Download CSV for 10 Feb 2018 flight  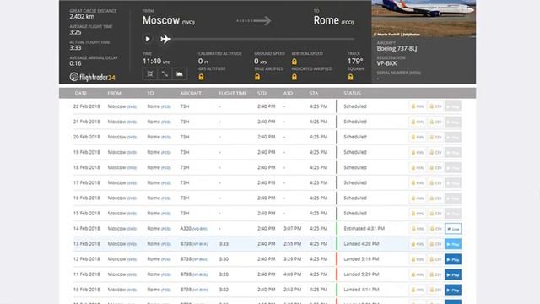435,290
